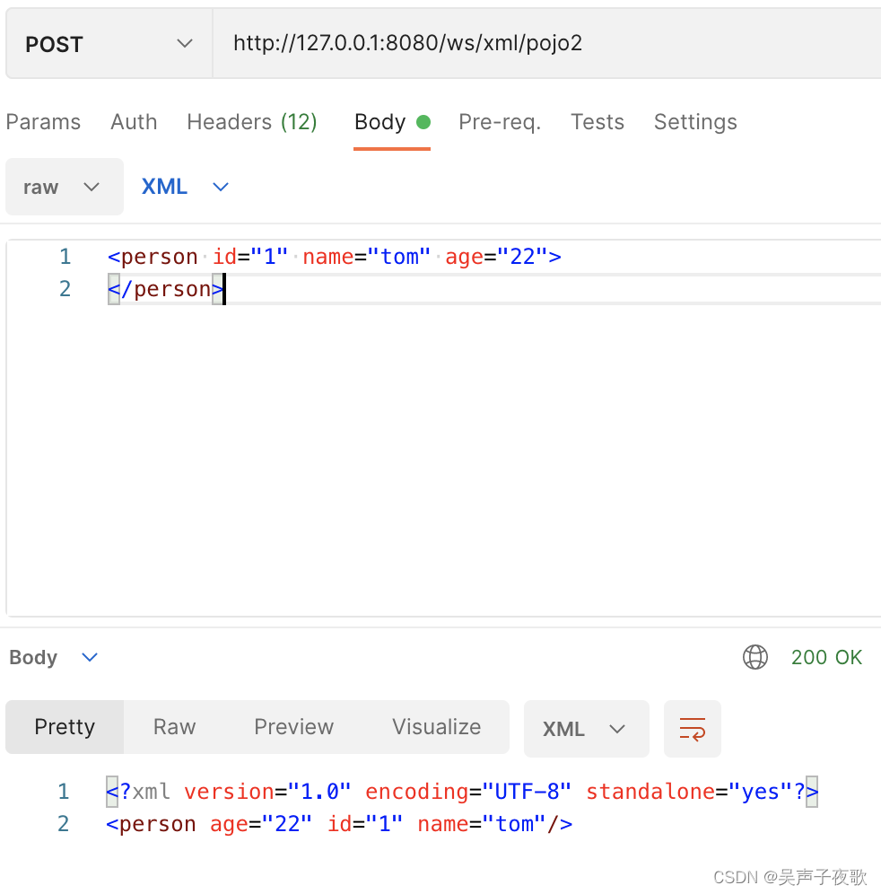Image resolution: width=881 pixels, height=894 pixels.
Task: Select the Pretty response view
Action: [x=65, y=727]
